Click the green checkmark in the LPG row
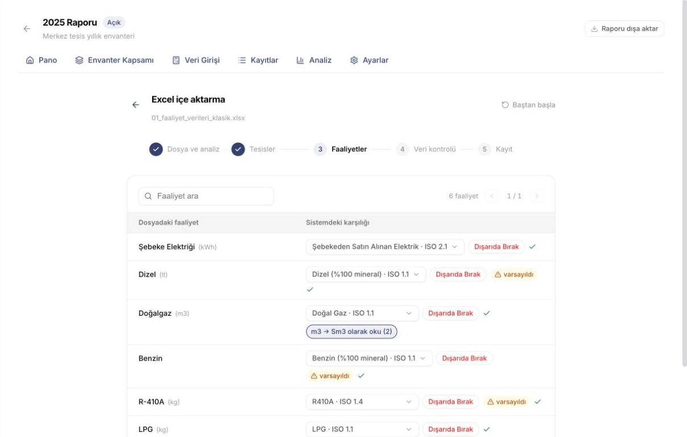 (x=486, y=429)
